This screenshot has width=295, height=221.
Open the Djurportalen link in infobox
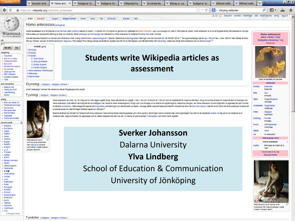(271, 155)
